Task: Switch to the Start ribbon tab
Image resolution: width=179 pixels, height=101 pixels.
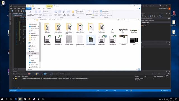Action: tap(34, 9)
